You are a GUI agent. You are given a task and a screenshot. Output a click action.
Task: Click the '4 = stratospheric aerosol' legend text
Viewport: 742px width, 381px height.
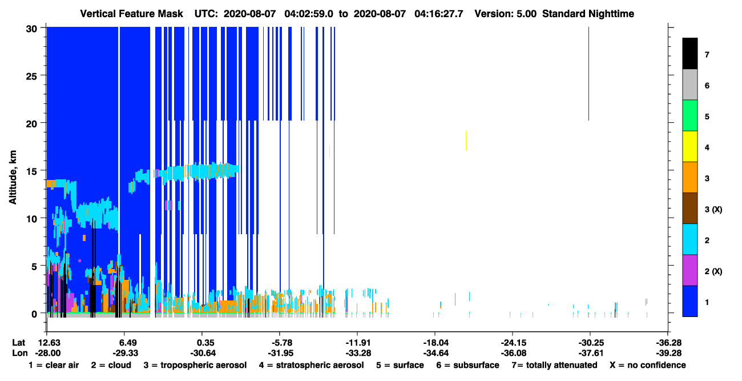coord(310,365)
